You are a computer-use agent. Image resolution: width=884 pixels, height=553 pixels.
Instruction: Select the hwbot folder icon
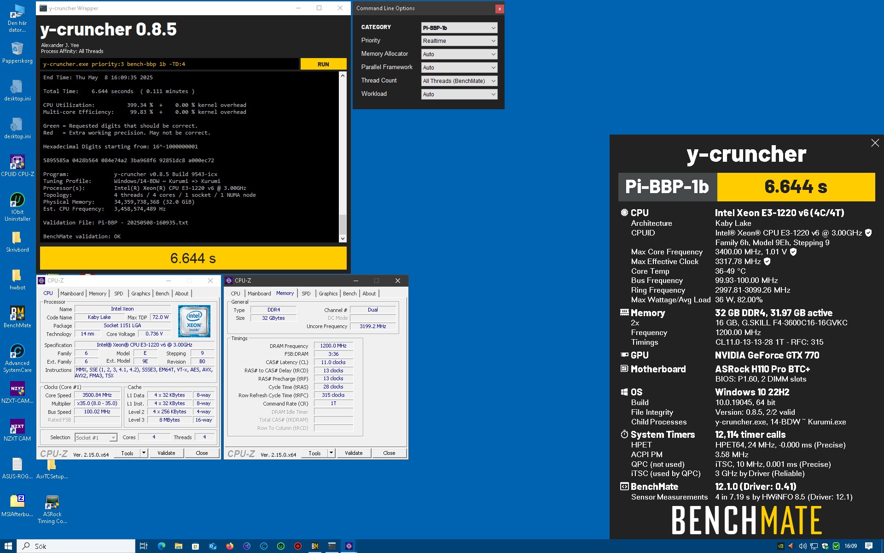coord(17,279)
